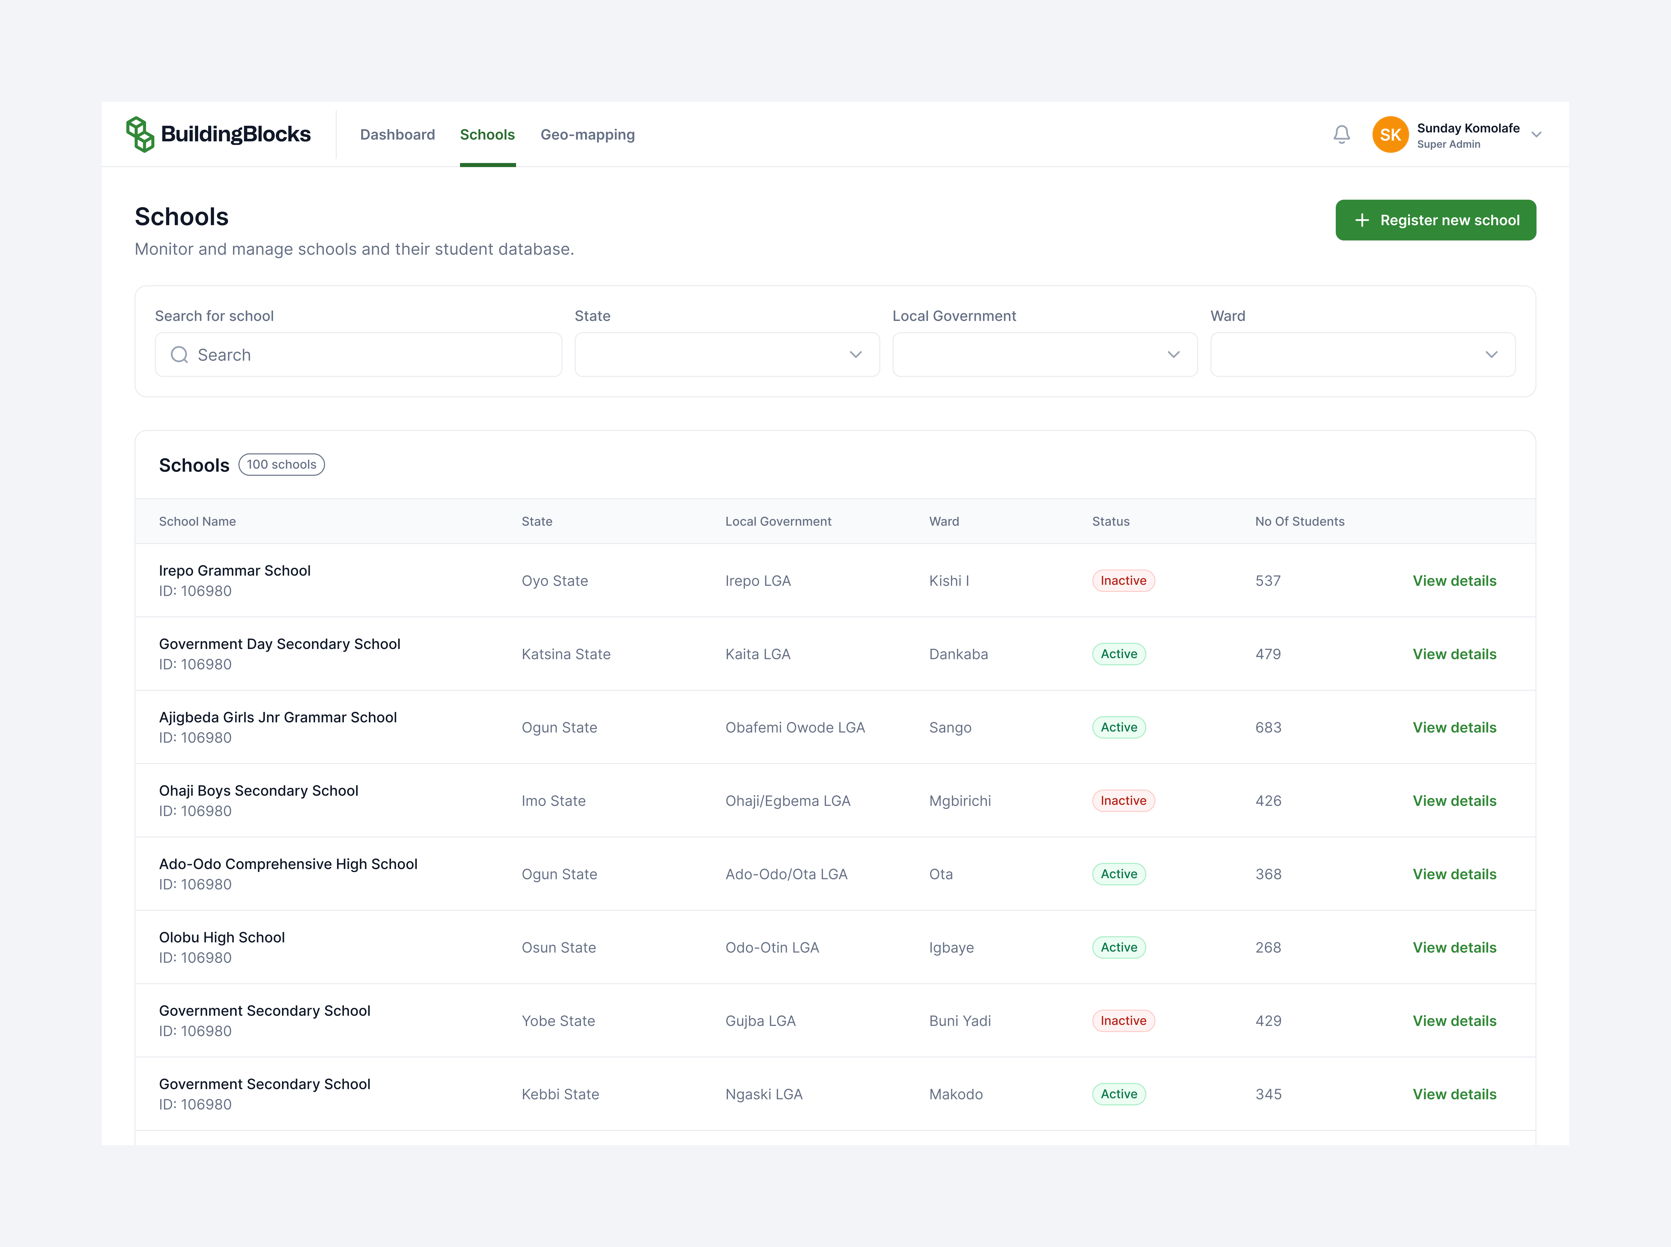Switch to the Dashboard tab

coord(397,134)
